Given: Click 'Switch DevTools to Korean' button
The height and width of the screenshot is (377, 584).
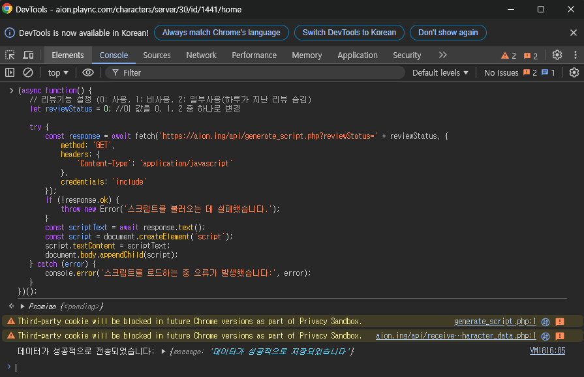Looking at the screenshot, I should click(349, 33).
